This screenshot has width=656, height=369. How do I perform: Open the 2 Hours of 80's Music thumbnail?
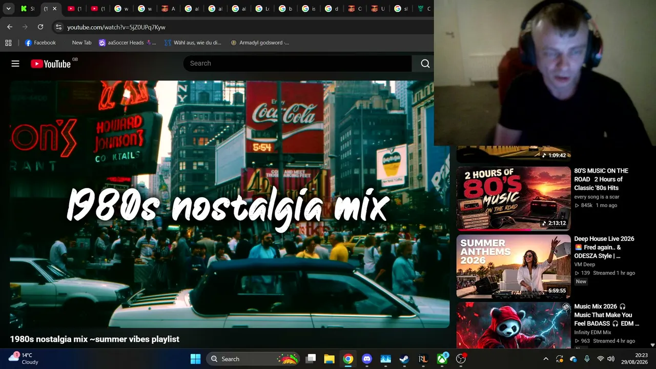(x=514, y=198)
